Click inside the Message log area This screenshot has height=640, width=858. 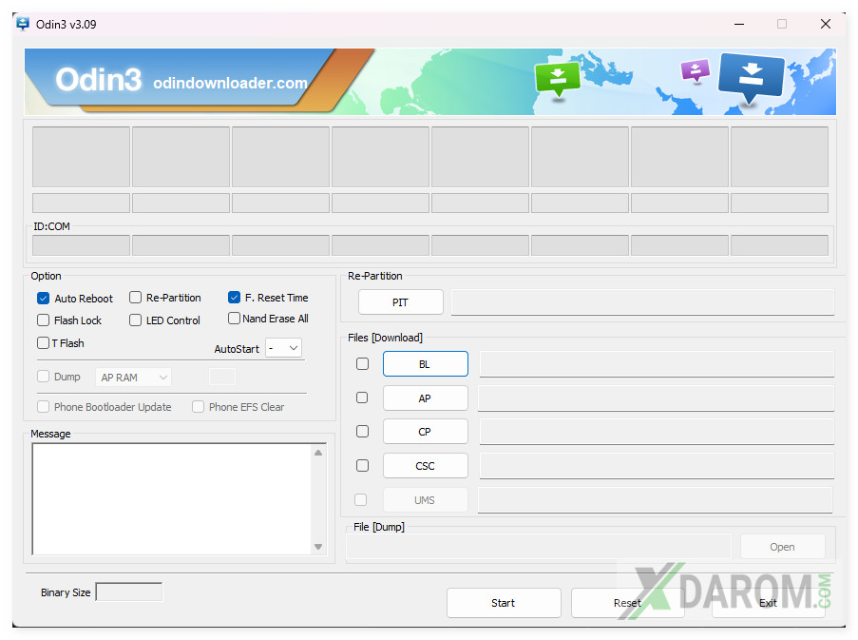coord(172,499)
